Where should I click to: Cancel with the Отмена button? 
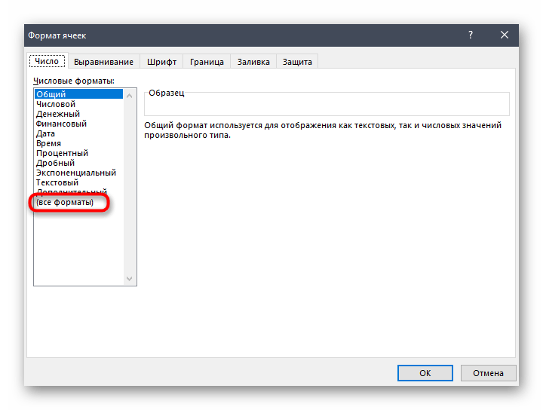tap(488, 373)
